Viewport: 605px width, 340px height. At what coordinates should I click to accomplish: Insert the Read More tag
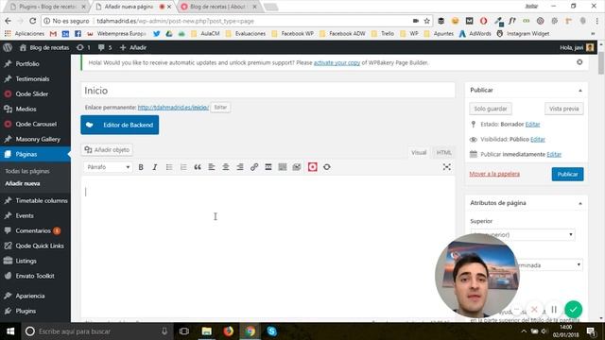click(x=268, y=167)
